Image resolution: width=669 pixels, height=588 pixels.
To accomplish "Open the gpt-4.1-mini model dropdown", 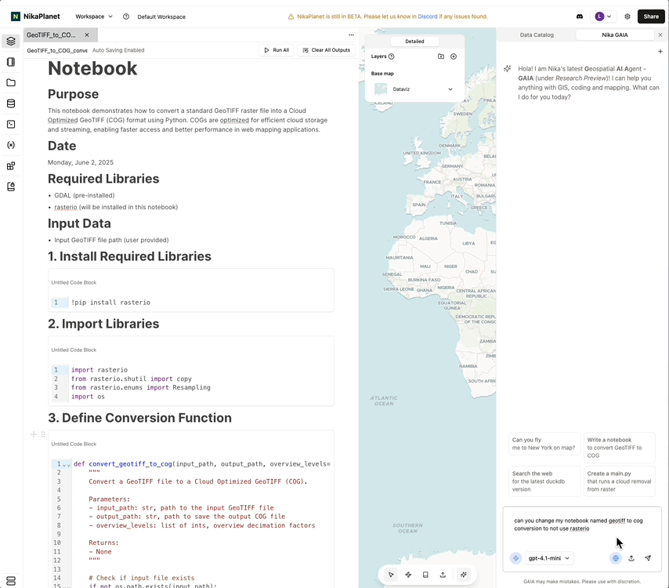I will [549, 558].
